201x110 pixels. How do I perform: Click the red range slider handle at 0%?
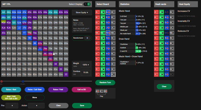pos(1,81)
